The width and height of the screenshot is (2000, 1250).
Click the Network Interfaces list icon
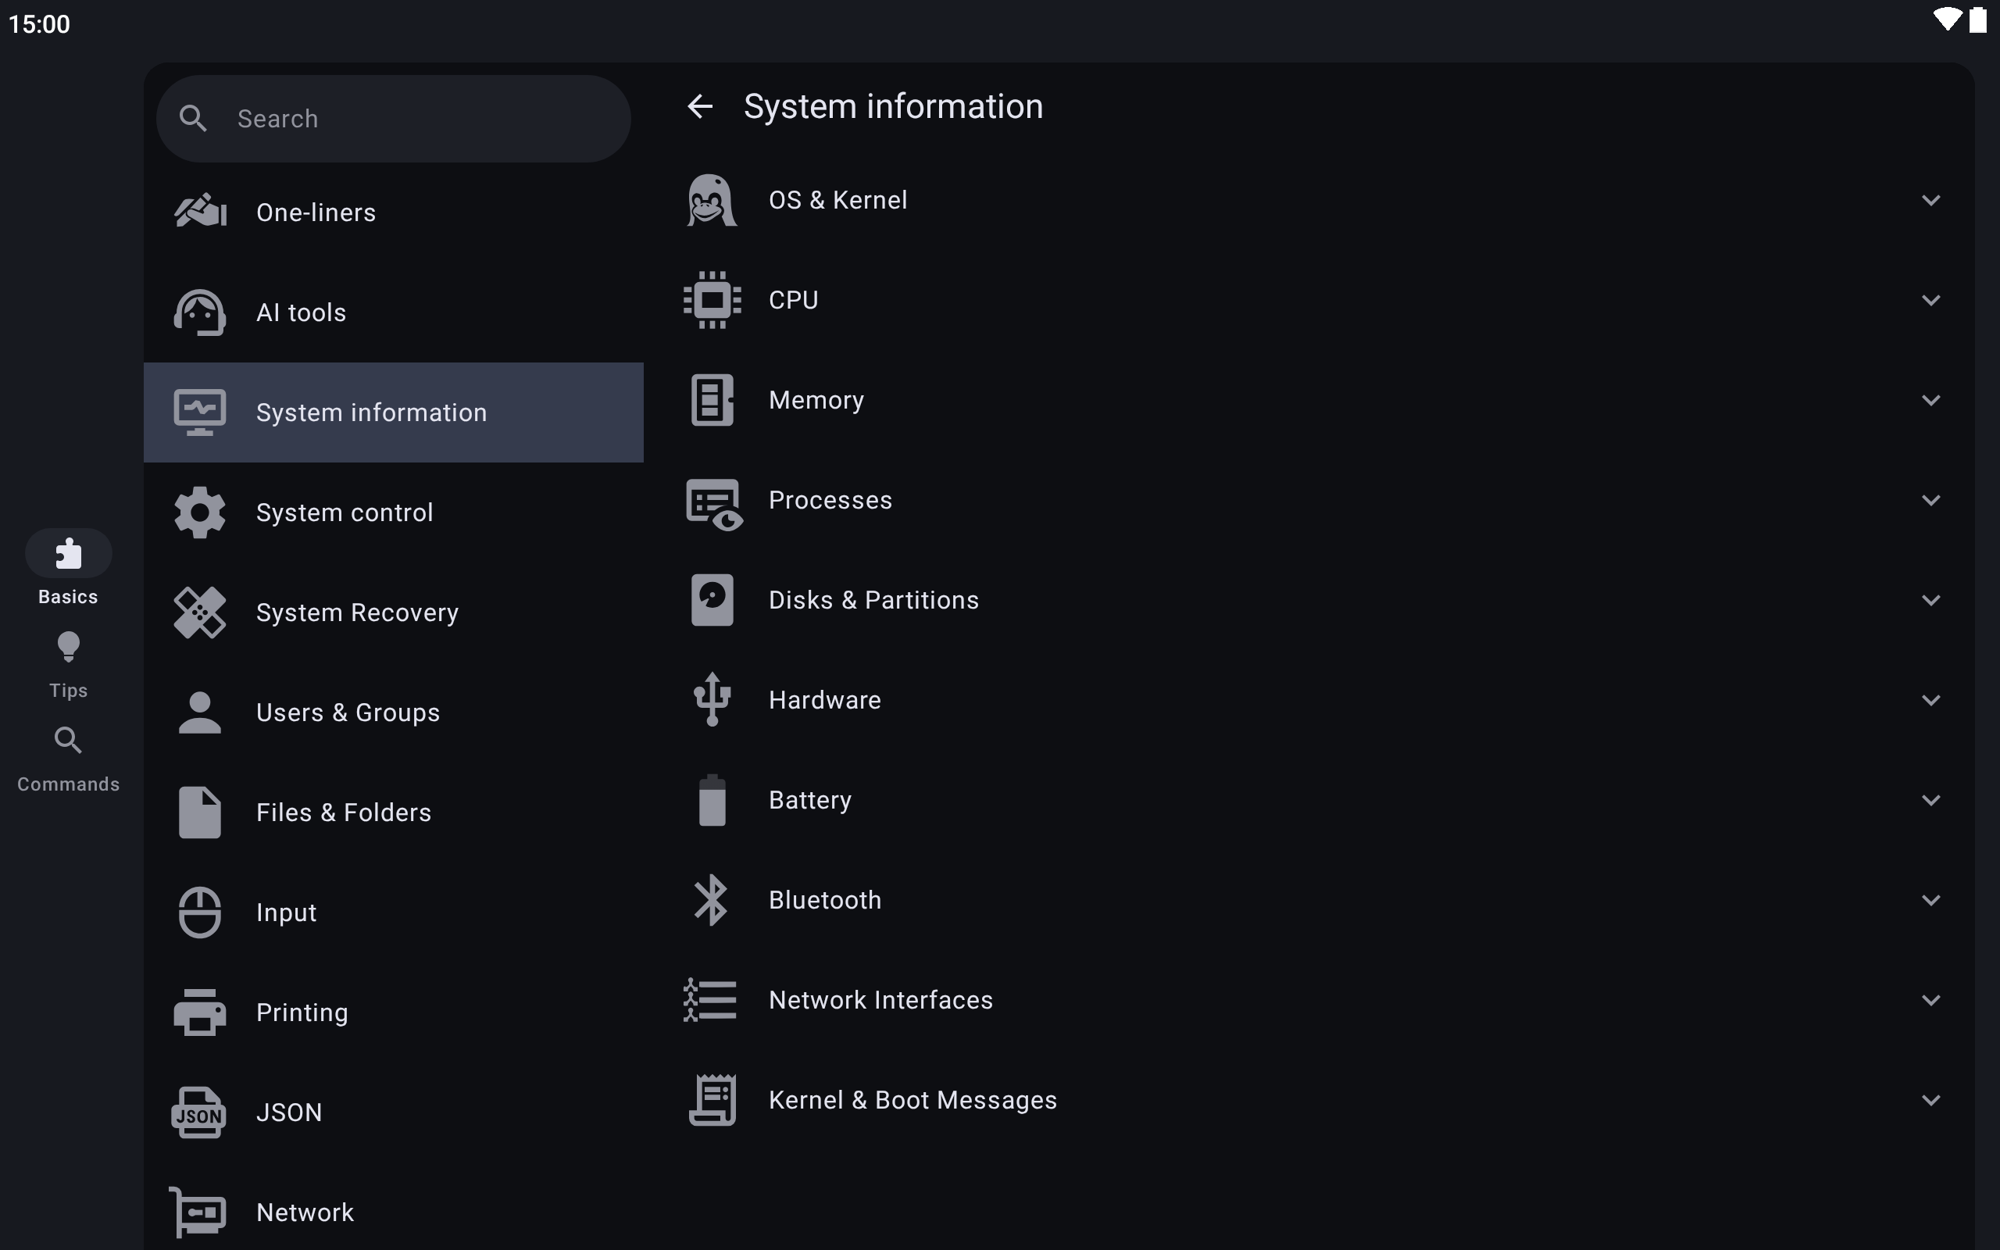coord(710,1000)
